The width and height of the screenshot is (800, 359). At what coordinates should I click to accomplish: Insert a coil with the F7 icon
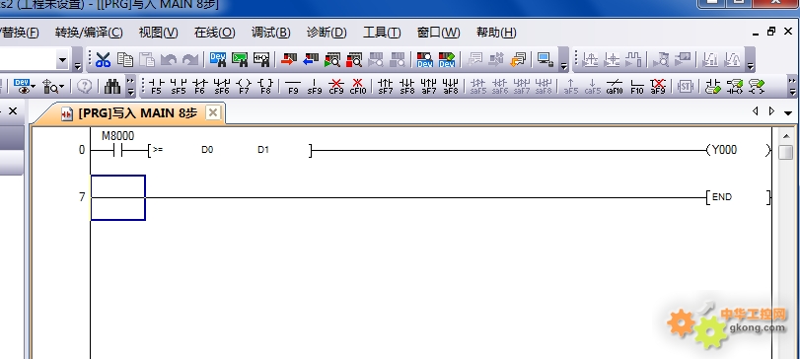(x=244, y=86)
